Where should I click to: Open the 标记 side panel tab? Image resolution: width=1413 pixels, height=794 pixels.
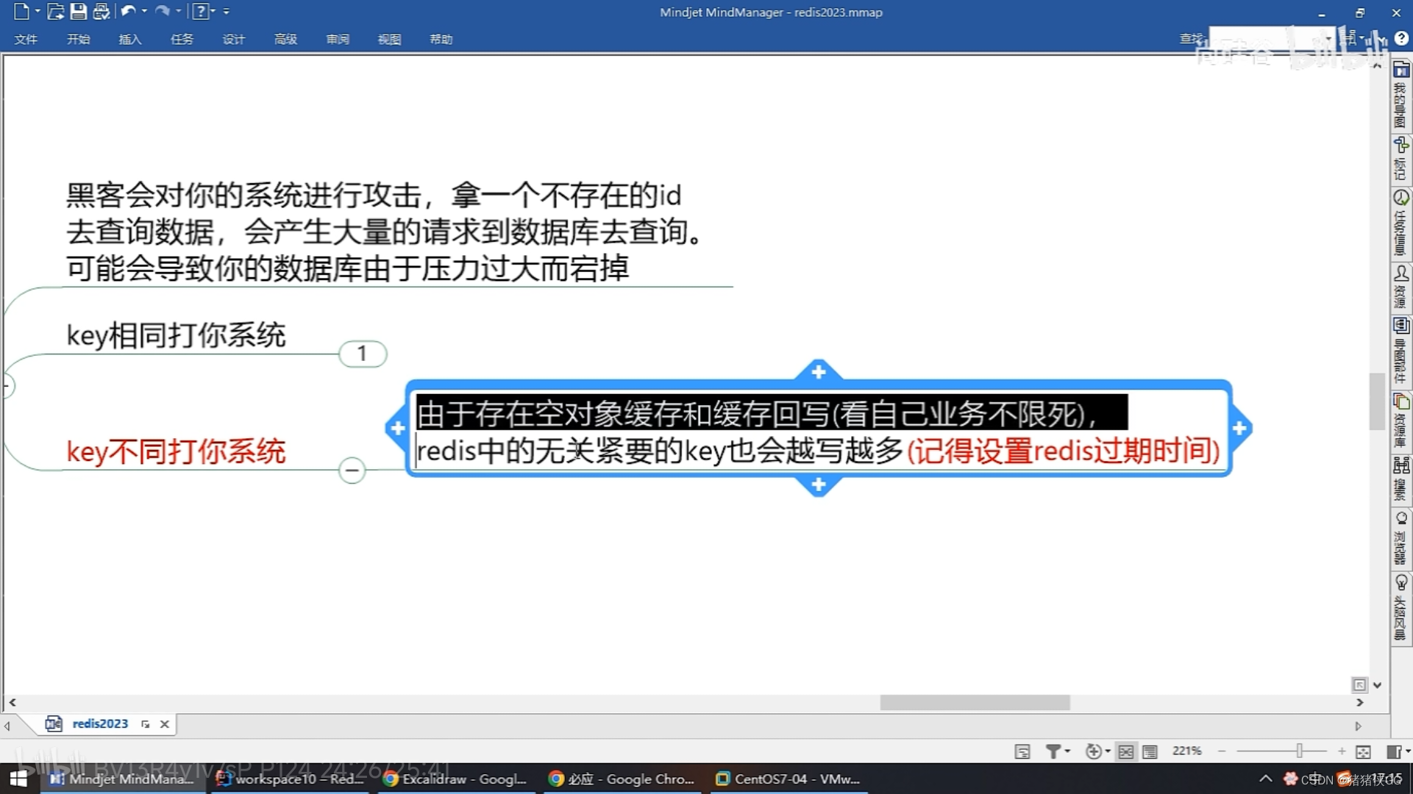[x=1400, y=158]
